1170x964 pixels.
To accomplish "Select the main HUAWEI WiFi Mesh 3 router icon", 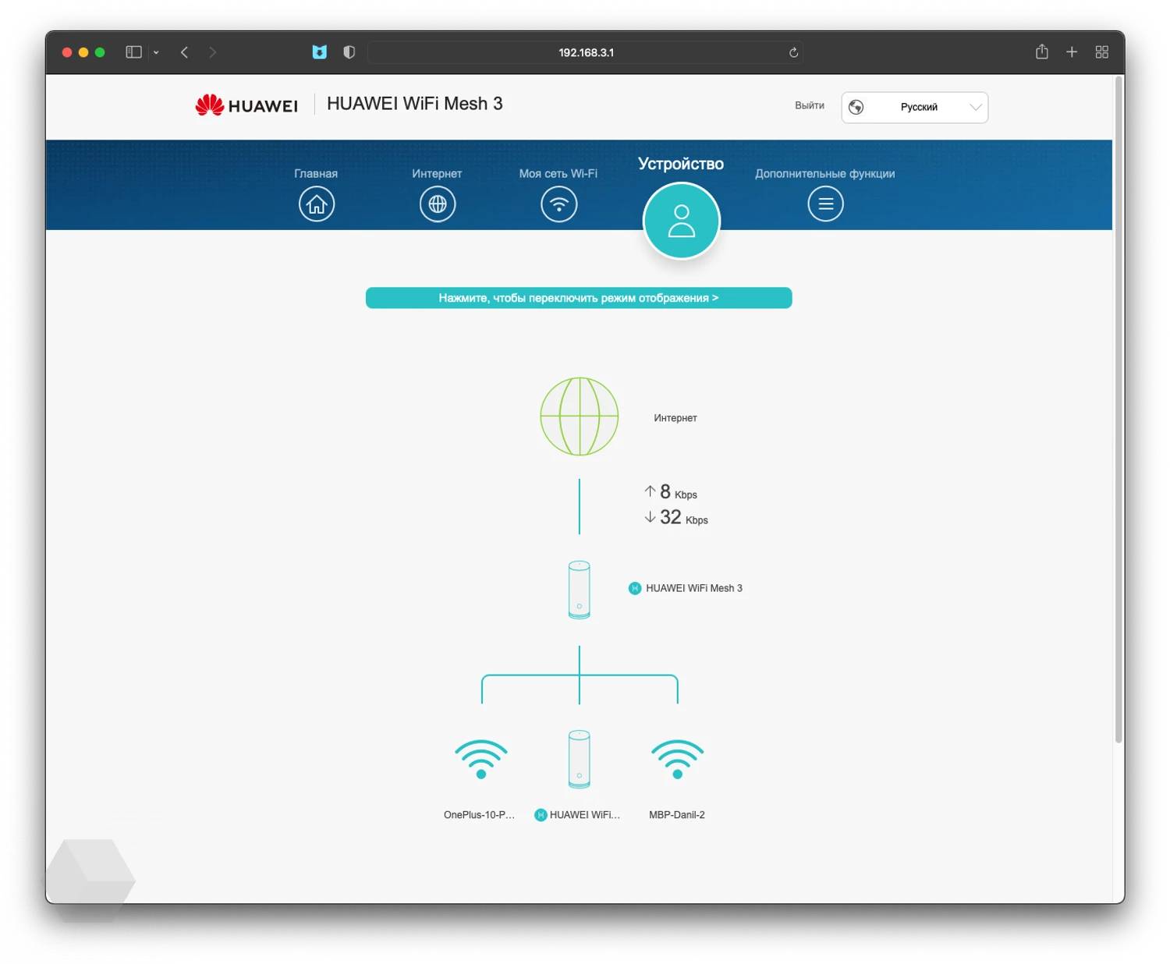I will click(x=579, y=590).
